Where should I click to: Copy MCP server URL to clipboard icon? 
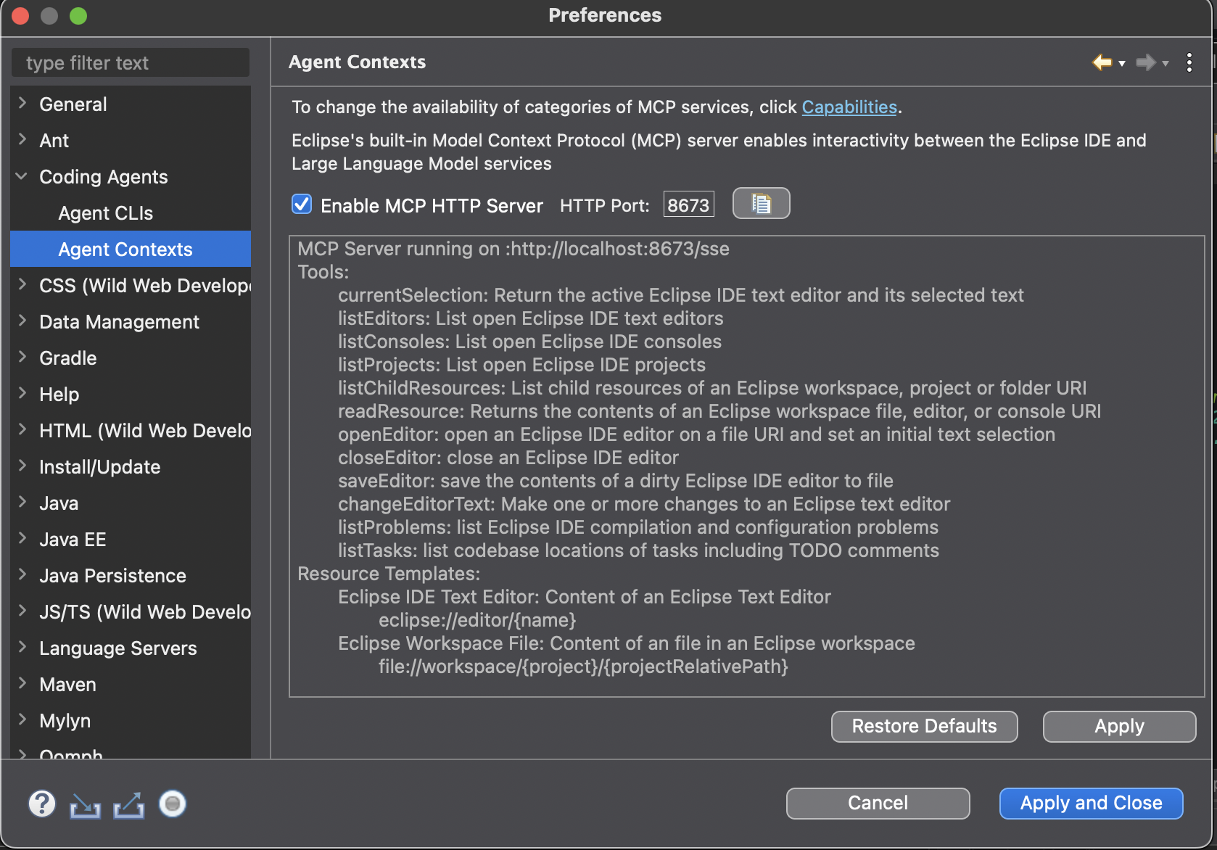click(761, 204)
